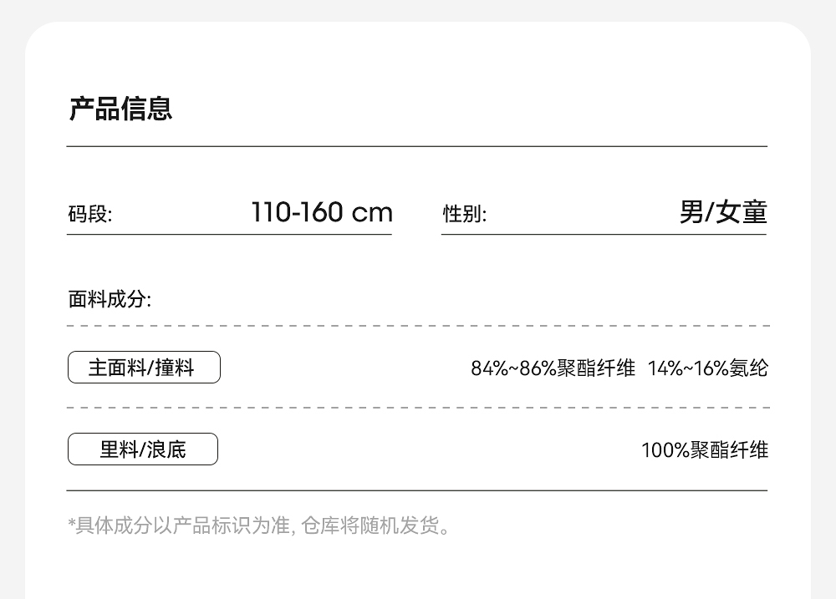836x599 pixels.
Task: Click the solid divider above the footnote
Action: point(416,490)
